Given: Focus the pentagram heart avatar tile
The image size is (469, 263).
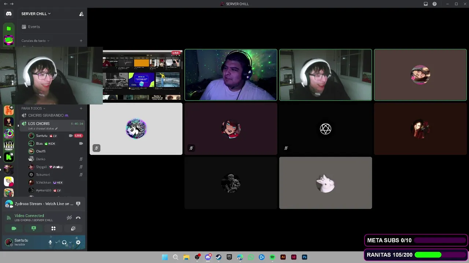Looking at the screenshot, I should coord(325,129).
